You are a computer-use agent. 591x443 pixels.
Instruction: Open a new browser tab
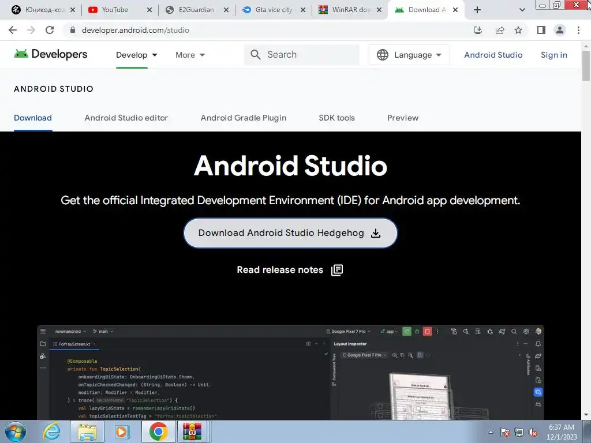[477, 10]
